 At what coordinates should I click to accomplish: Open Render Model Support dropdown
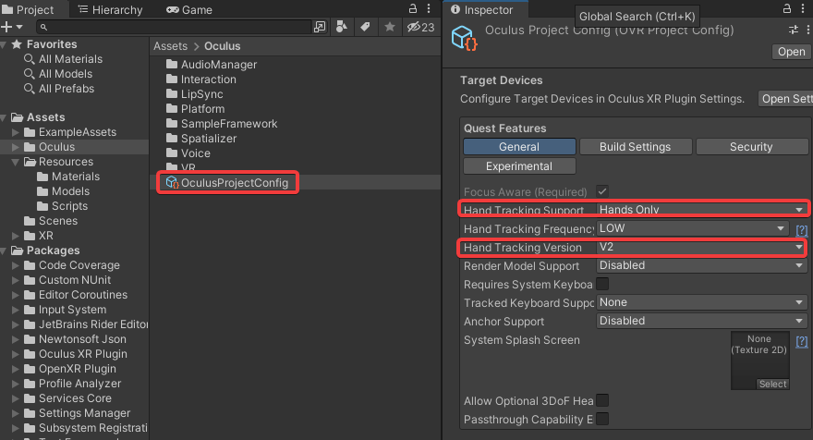click(x=702, y=265)
